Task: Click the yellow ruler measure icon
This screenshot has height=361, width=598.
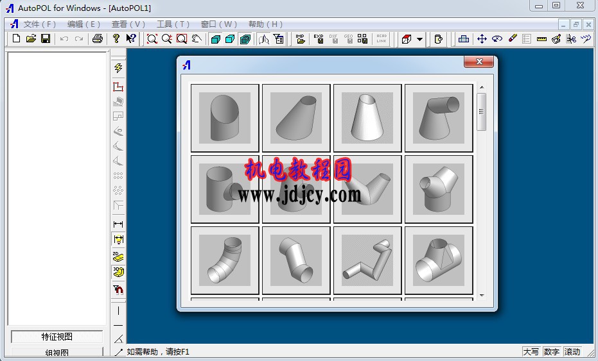Action: click(x=541, y=39)
